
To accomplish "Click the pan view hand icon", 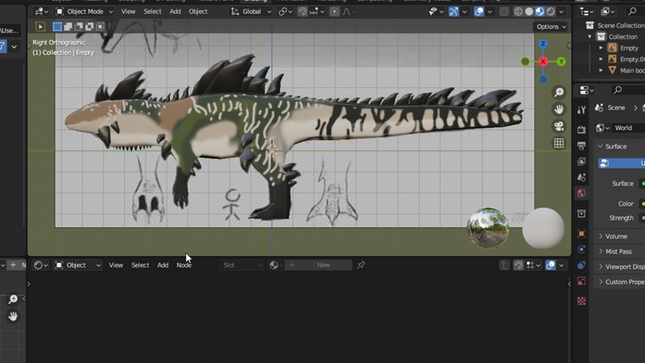I will 559,109.
